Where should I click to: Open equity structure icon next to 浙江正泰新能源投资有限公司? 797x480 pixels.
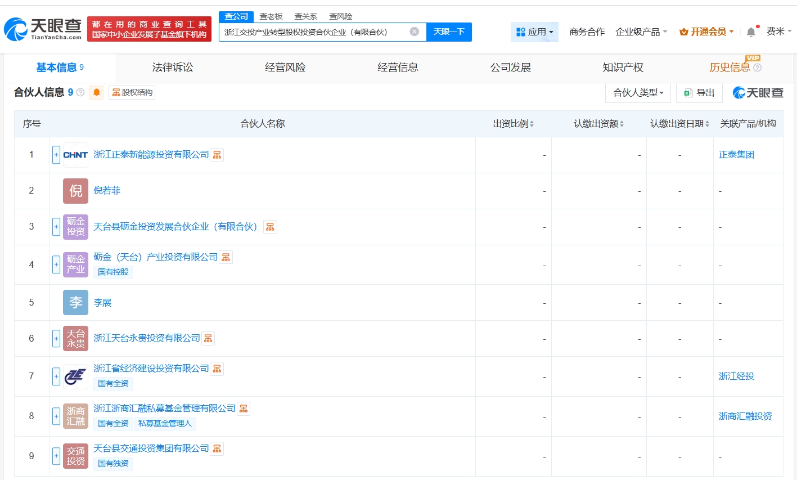coord(217,155)
